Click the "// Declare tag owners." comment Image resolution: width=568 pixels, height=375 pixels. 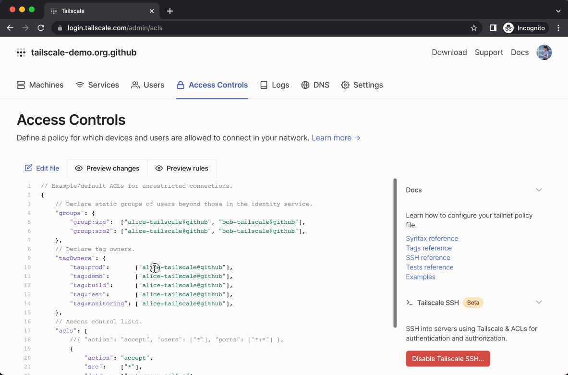[x=95, y=249]
